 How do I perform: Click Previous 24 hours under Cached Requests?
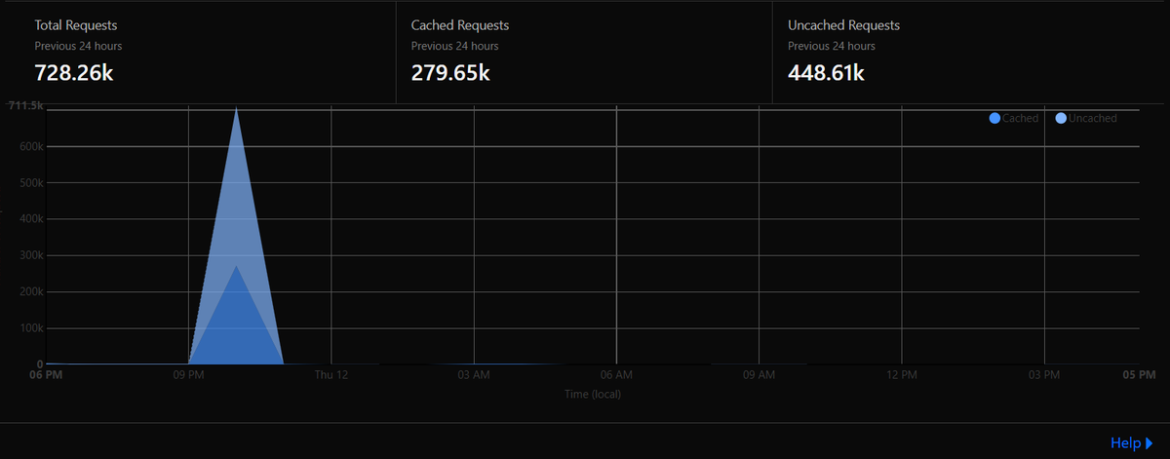pos(454,46)
